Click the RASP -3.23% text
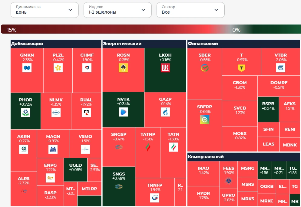The image size is (301, 207). (x=50, y=197)
